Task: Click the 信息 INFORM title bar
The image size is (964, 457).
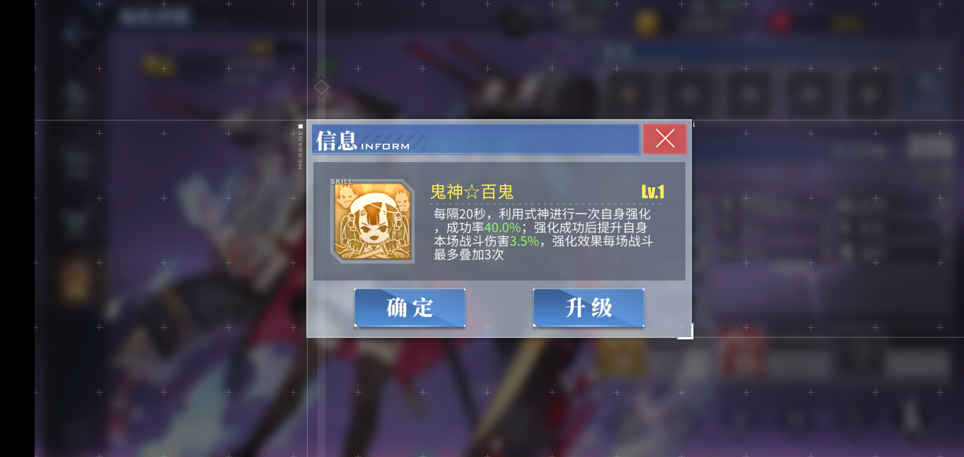Action: coord(475,139)
